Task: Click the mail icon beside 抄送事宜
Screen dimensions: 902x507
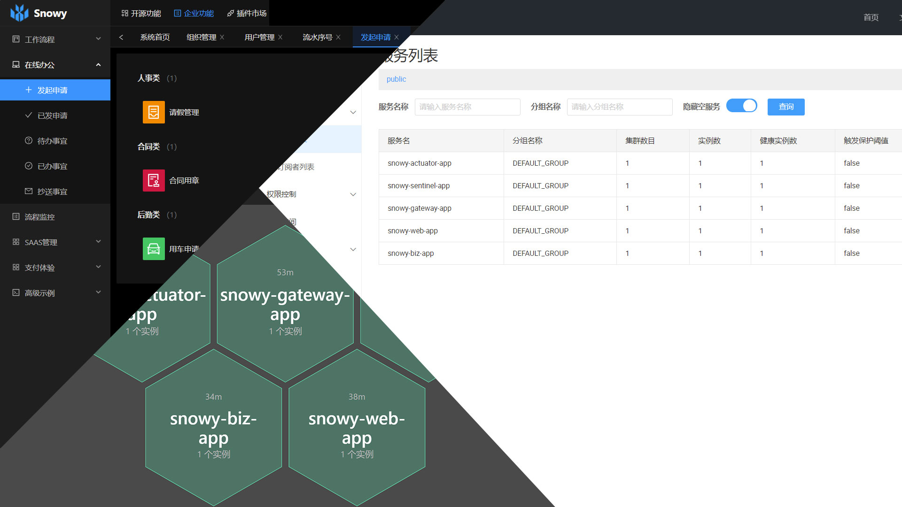Action: (29, 192)
